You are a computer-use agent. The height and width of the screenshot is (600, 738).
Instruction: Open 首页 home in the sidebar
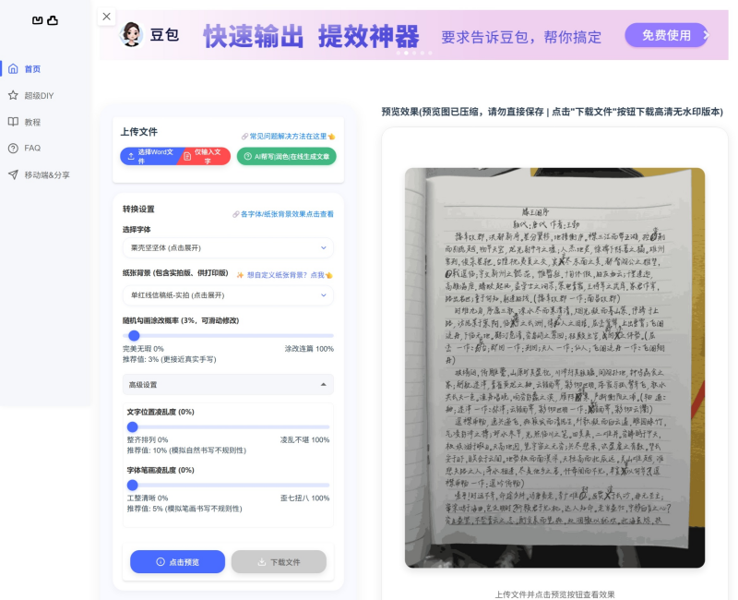click(x=32, y=68)
